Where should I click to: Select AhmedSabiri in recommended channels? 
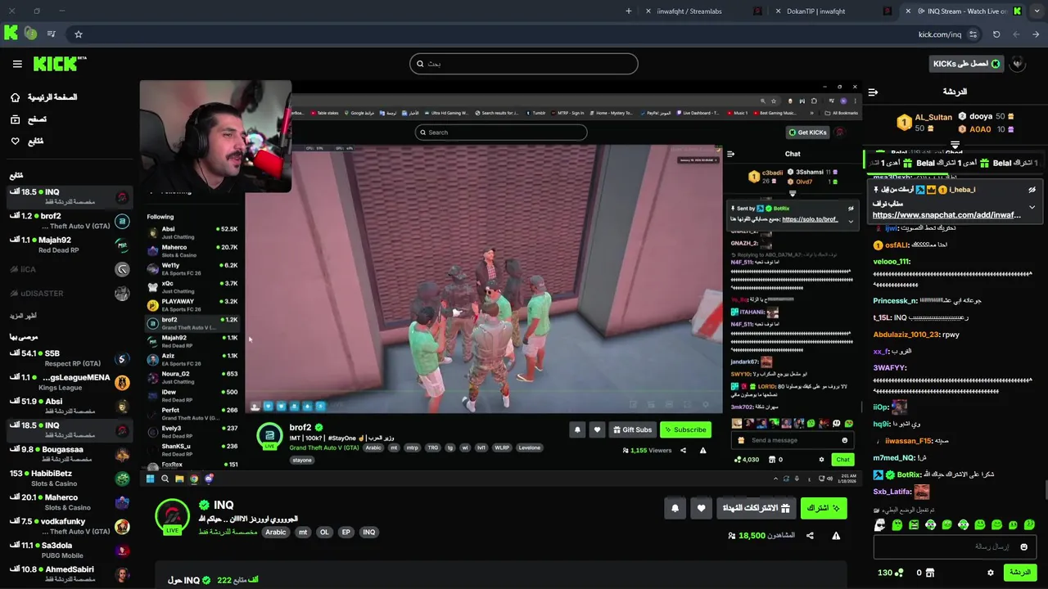tap(70, 574)
